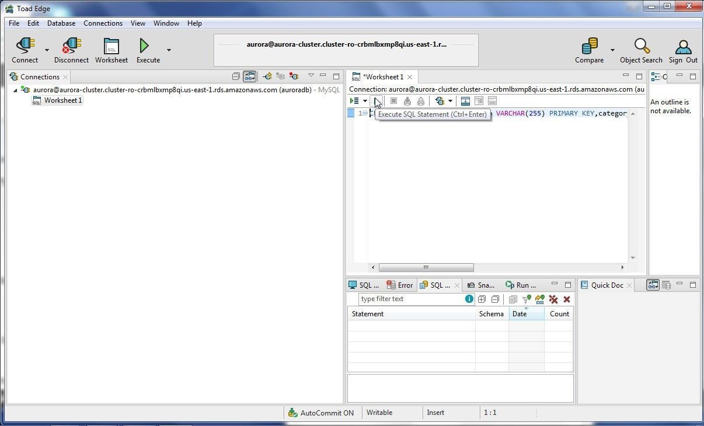Click the Execute script icon in worksheet toolbar
The image size is (704, 426).
354,101
